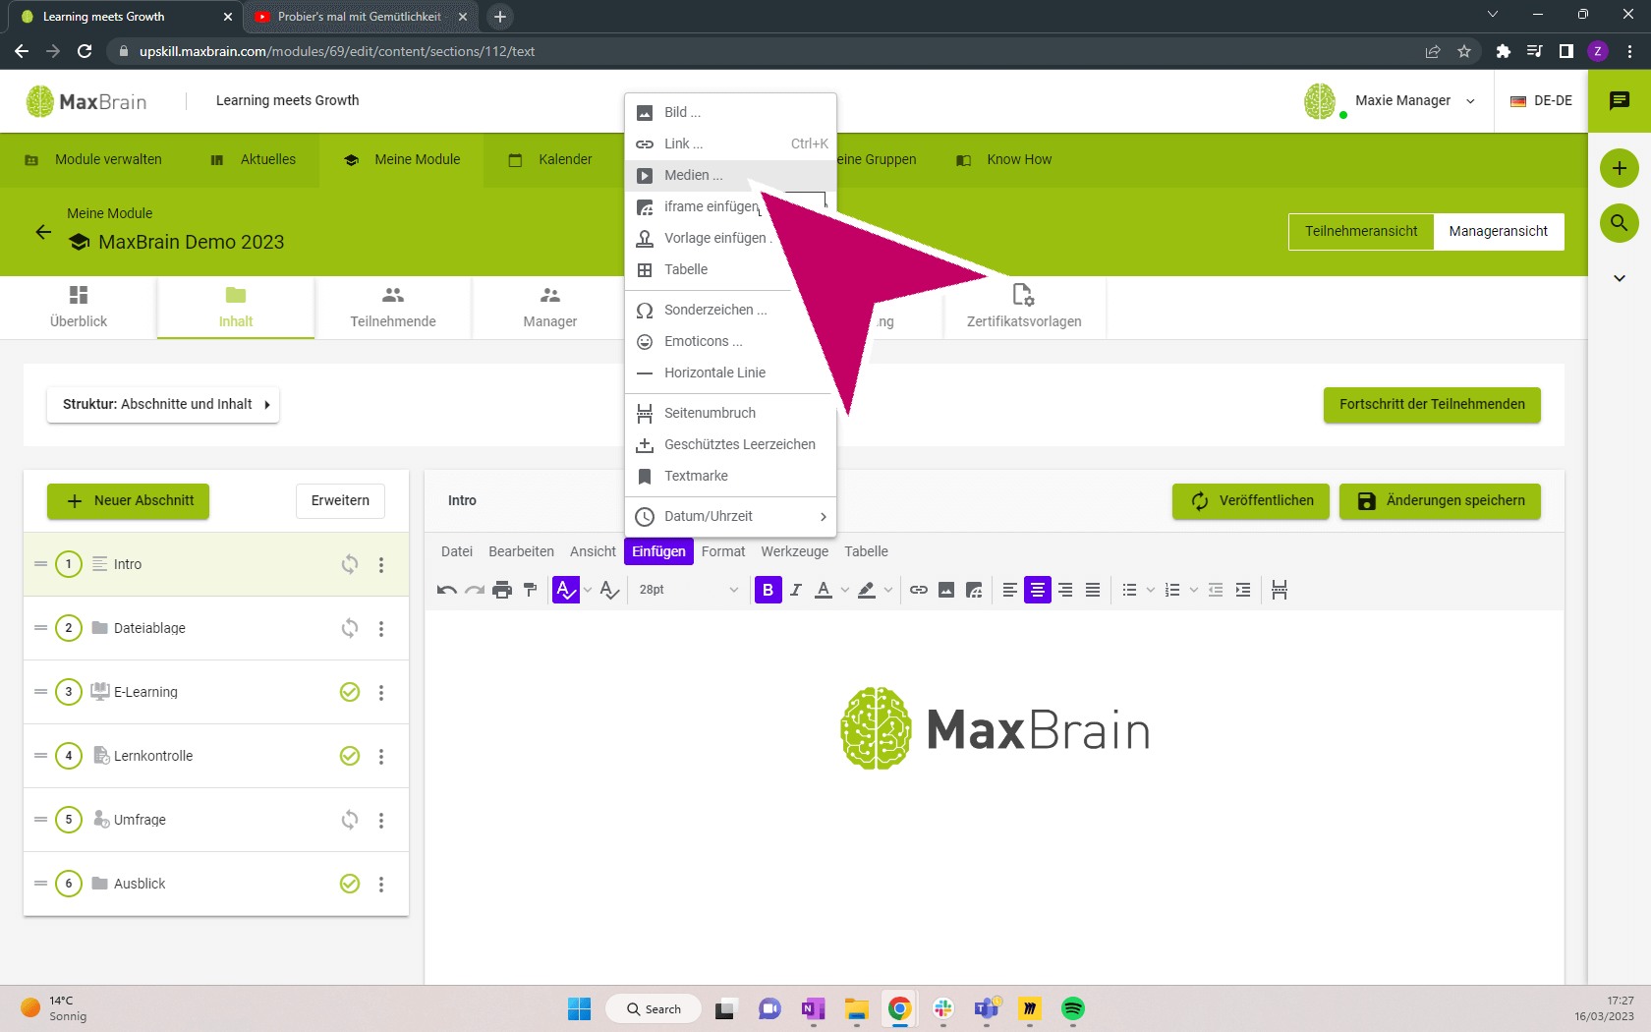Click Neuer Abschnitt button
Image resolution: width=1651 pixels, height=1032 pixels.
pyautogui.click(x=128, y=501)
